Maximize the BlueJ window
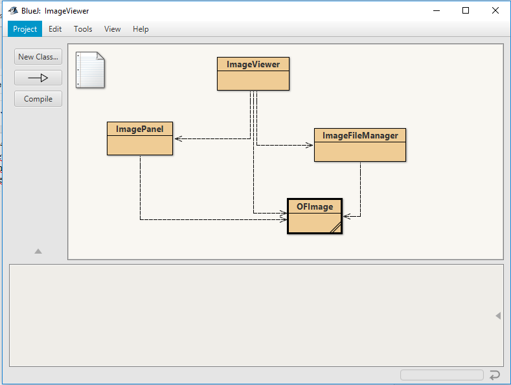Screen dimensions: 511x385 coord(466,11)
